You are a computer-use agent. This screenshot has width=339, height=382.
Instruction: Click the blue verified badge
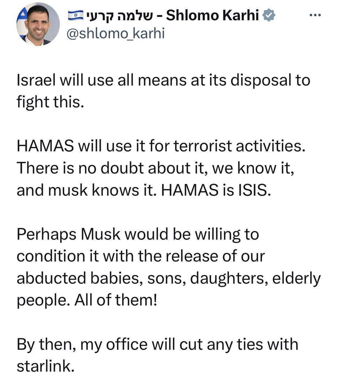pyautogui.click(x=269, y=15)
